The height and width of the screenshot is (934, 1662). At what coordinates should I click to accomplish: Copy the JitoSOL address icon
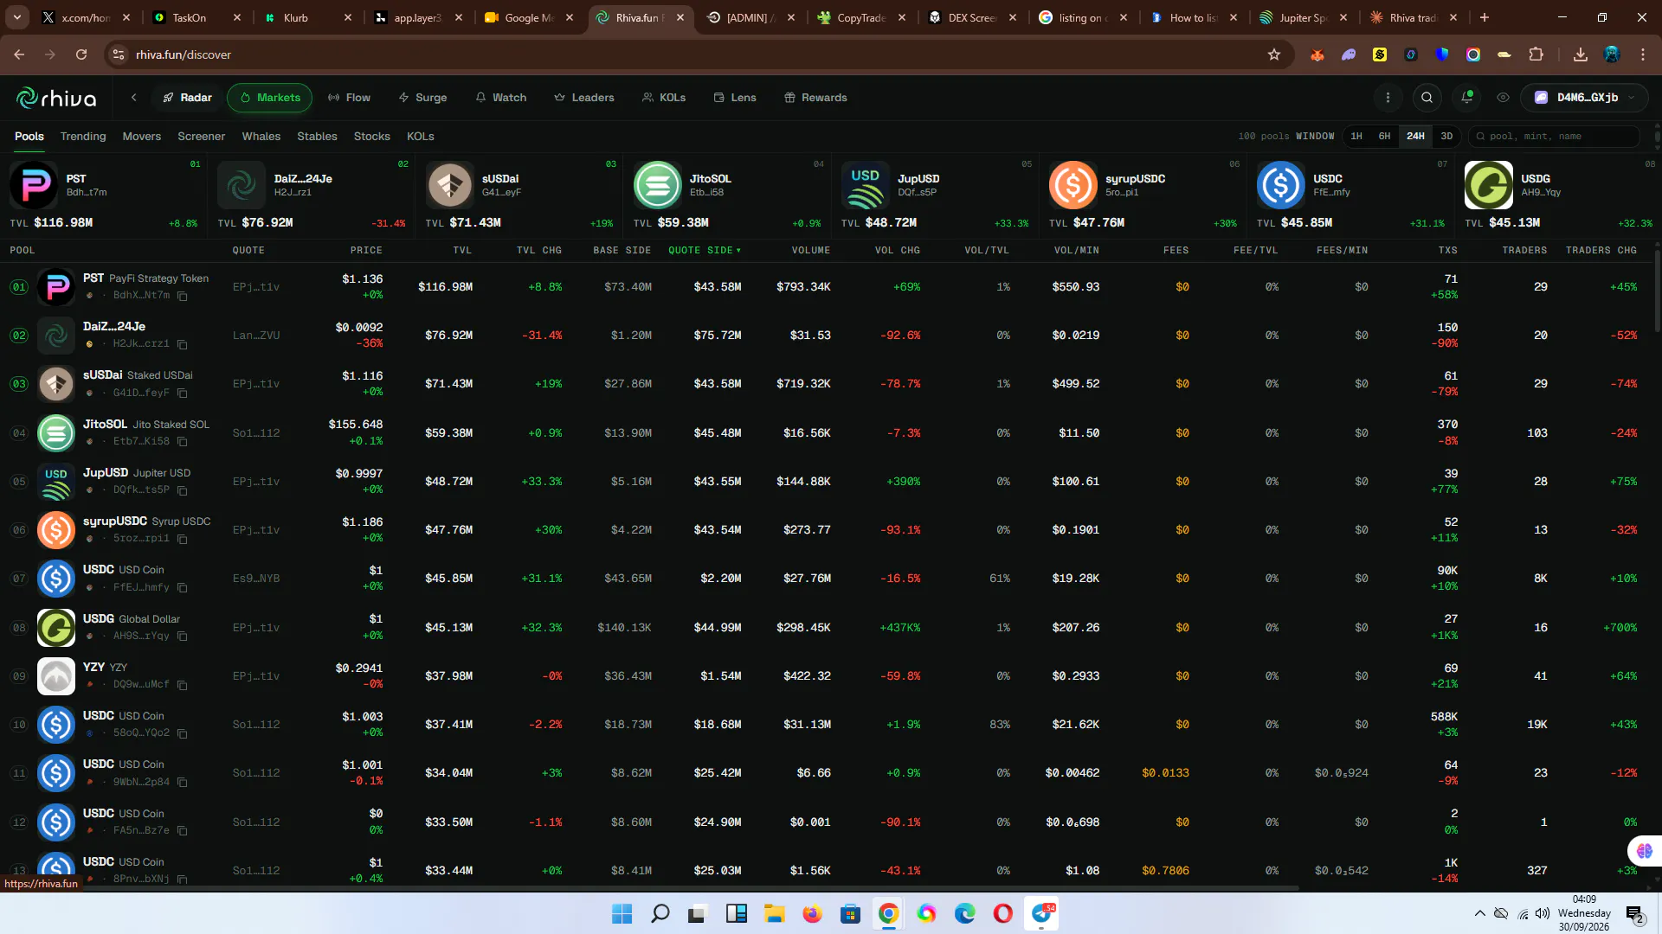point(183,442)
